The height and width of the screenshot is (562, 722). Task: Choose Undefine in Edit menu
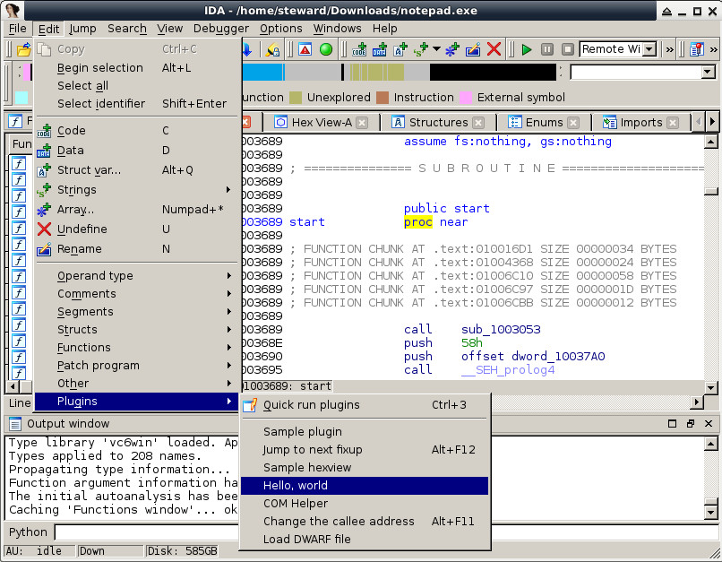click(137, 229)
